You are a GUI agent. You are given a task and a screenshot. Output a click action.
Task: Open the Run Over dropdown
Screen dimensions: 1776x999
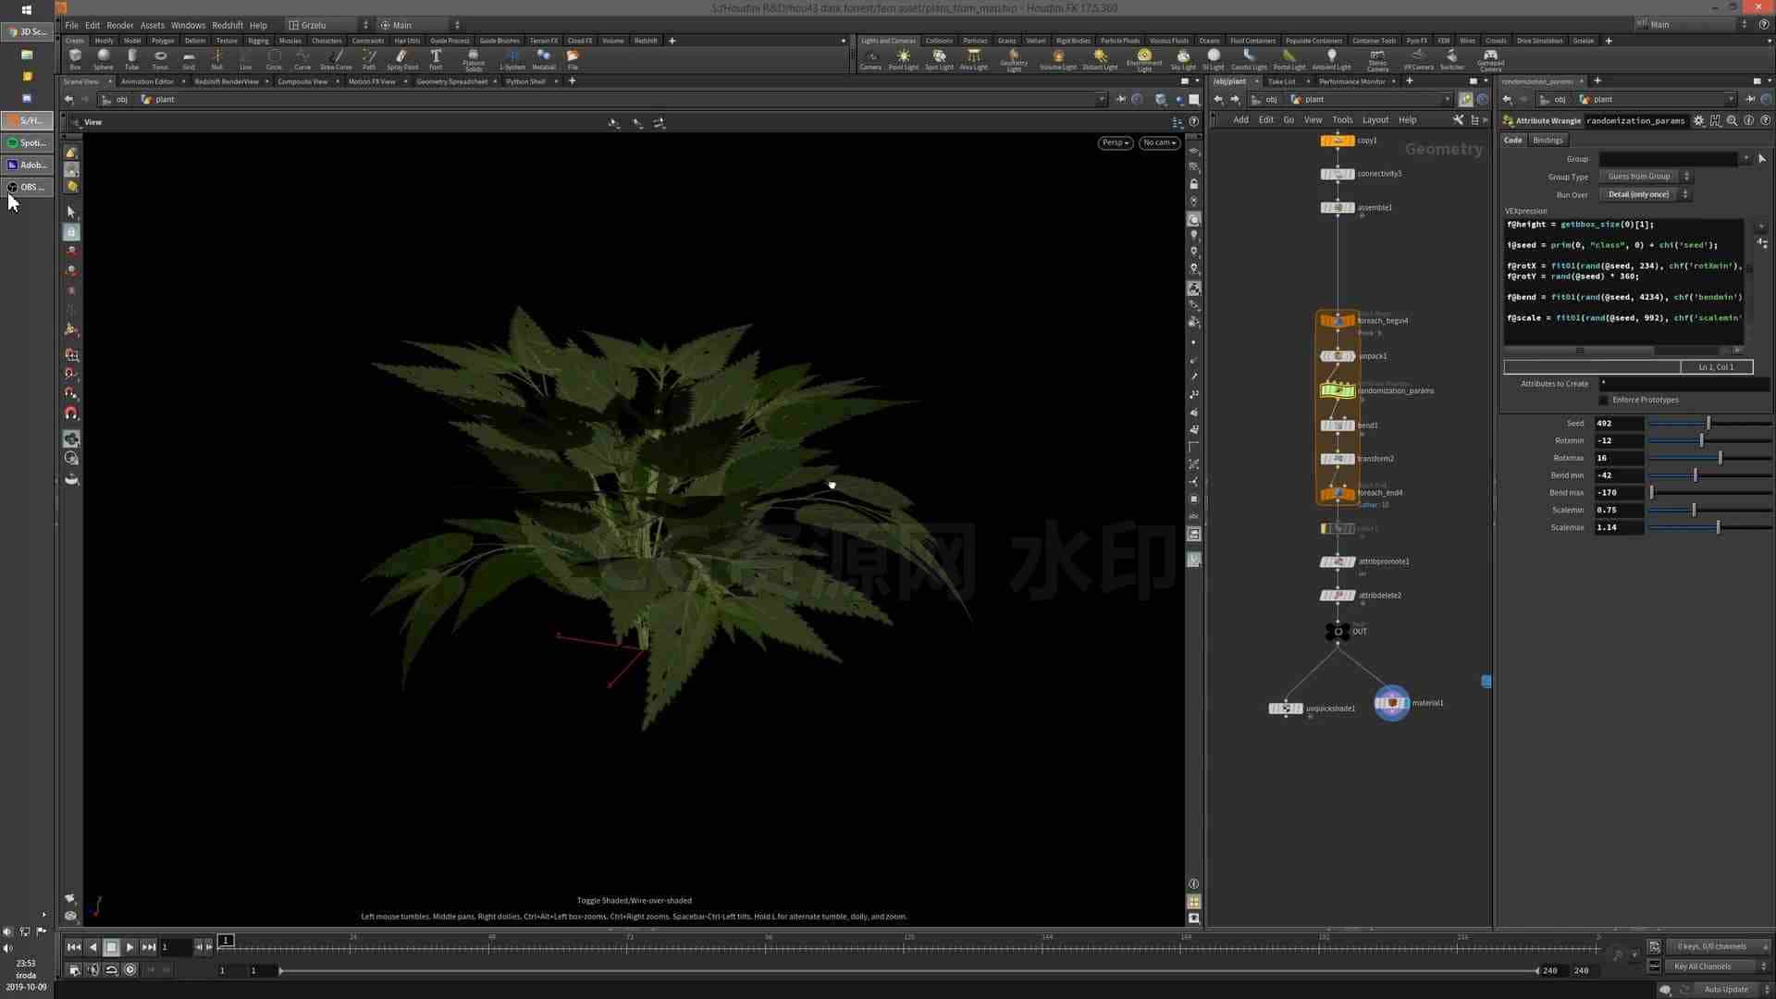click(1645, 194)
